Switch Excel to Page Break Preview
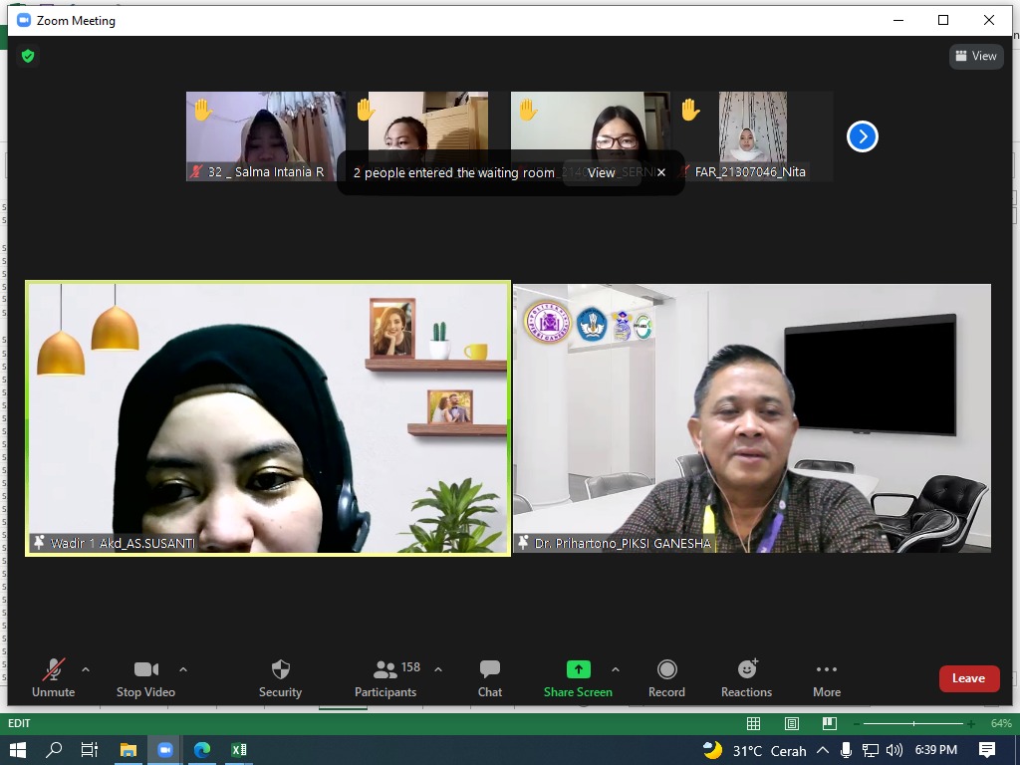This screenshot has height=765, width=1020. coord(829,723)
